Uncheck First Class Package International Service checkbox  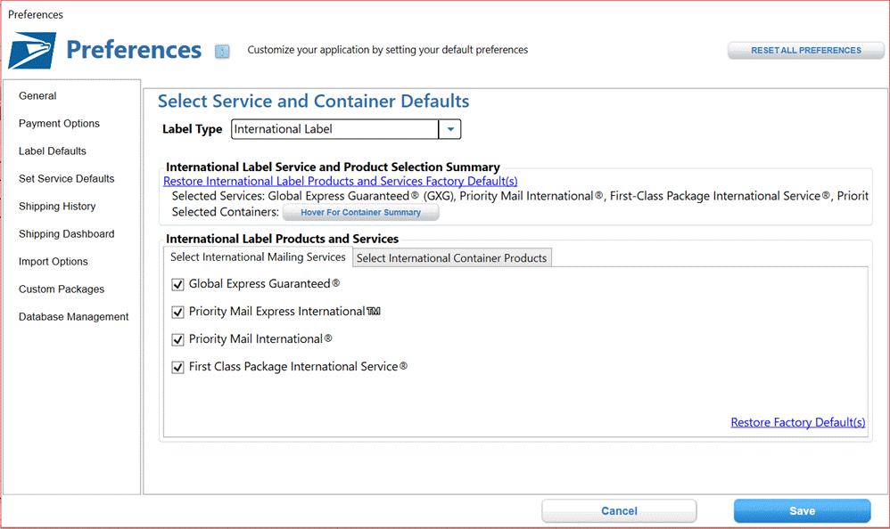pos(177,367)
